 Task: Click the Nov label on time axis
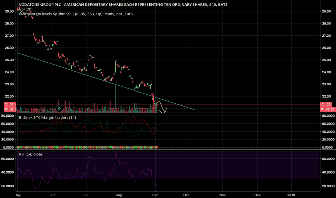[222, 195]
